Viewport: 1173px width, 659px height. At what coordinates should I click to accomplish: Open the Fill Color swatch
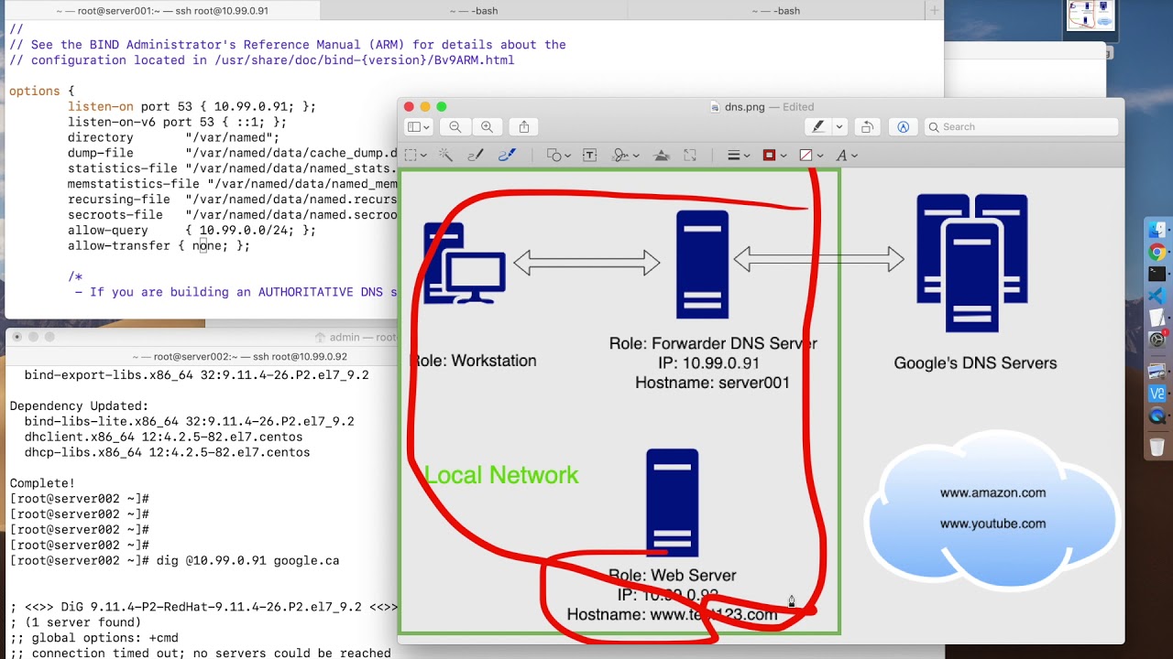coord(810,156)
